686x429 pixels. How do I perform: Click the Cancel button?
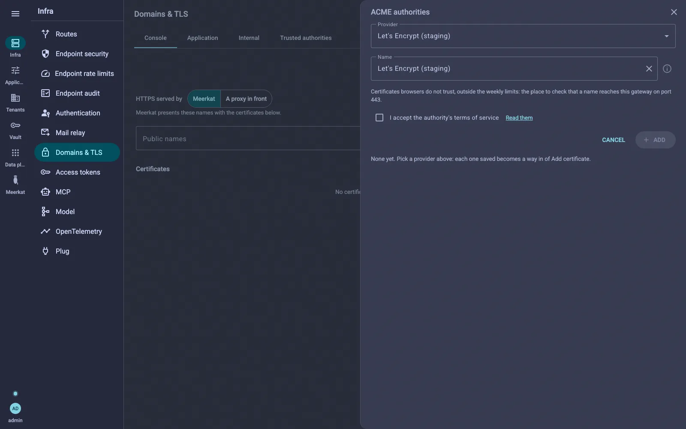(x=614, y=140)
